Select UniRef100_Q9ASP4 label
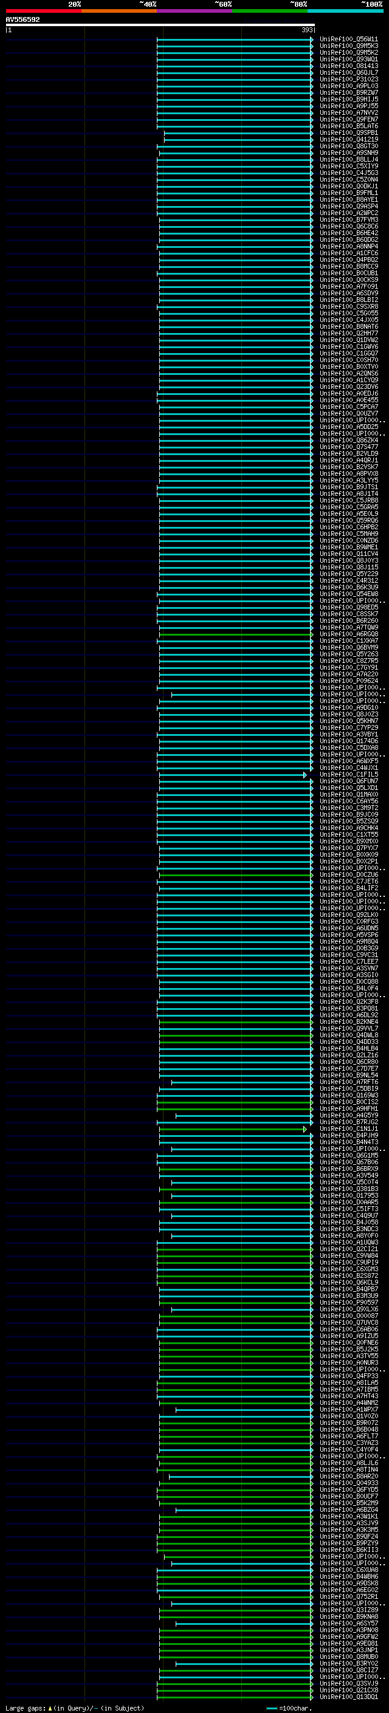389x1713 pixels. click(349, 206)
